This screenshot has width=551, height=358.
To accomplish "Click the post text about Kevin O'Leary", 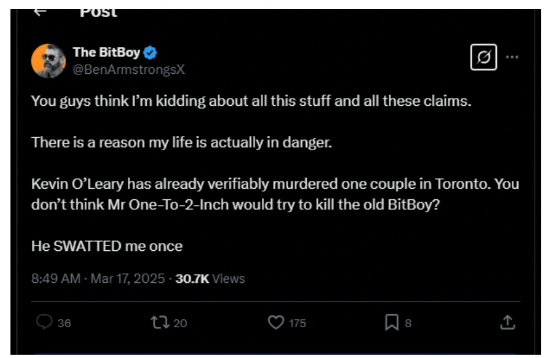I will click(275, 193).
